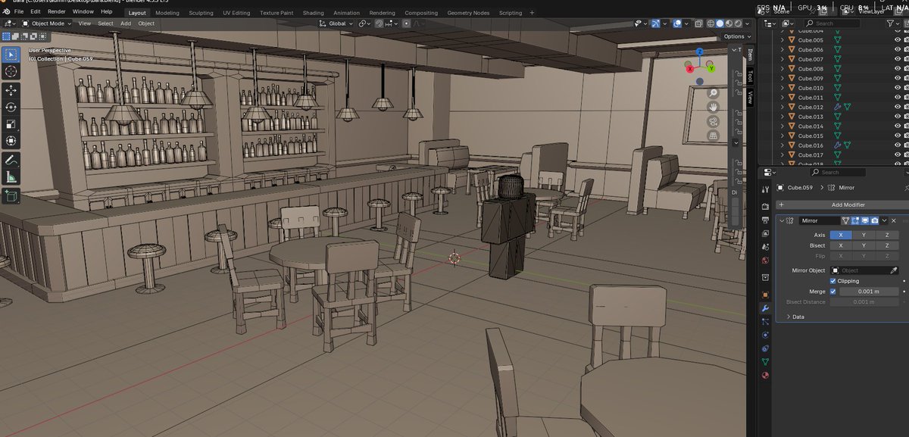This screenshot has height=437, width=909.
Task: Toggle the camera view icon
Action: 713,121
